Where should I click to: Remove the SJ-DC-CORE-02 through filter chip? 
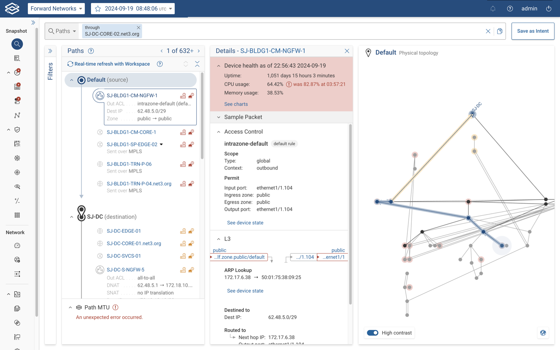point(139,28)
